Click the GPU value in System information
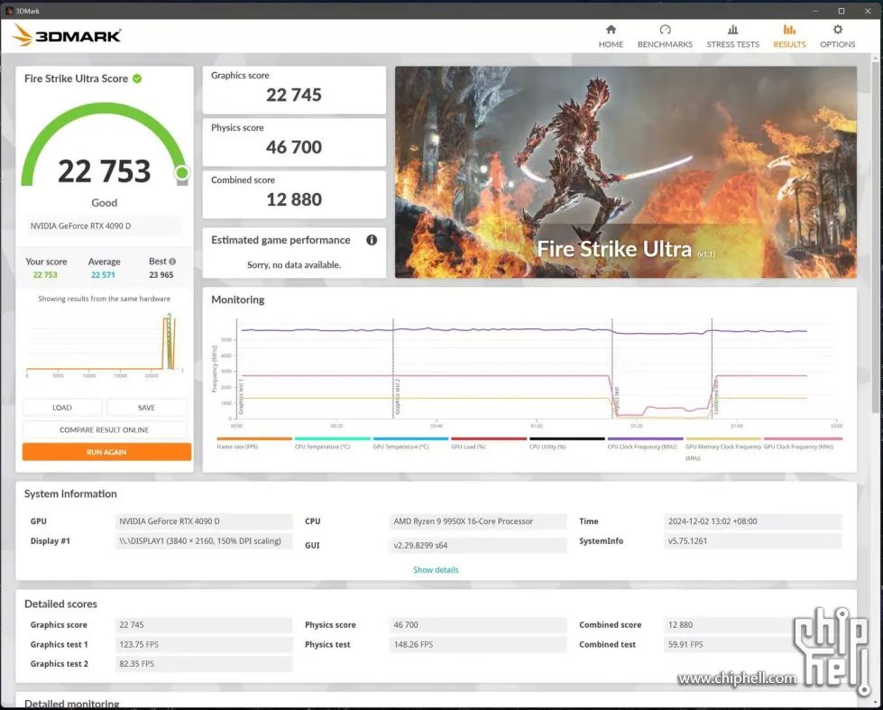The image size is (883, 710). pyautogui.click(x=204, y=521)
